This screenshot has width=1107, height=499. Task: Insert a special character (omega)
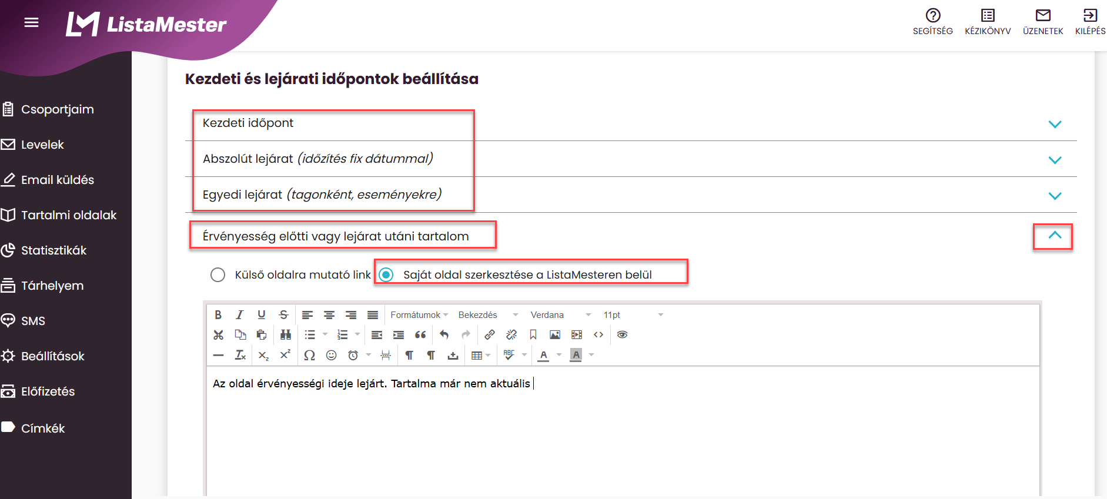[x=309, y=355]
